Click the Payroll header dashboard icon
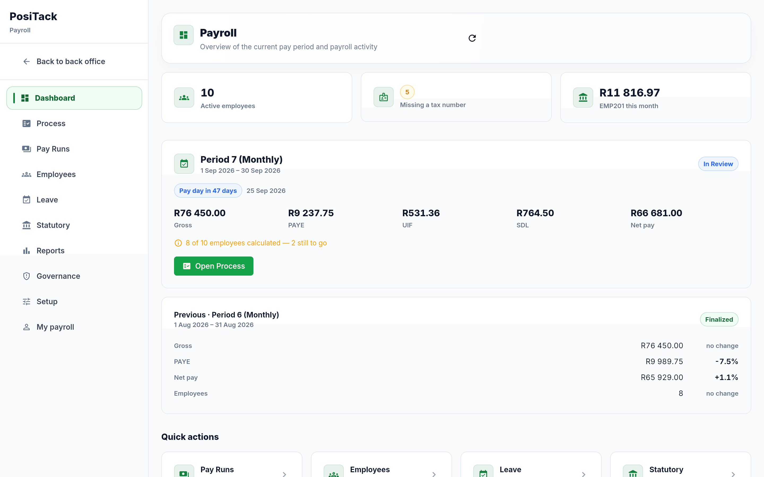 click(183, 35)
